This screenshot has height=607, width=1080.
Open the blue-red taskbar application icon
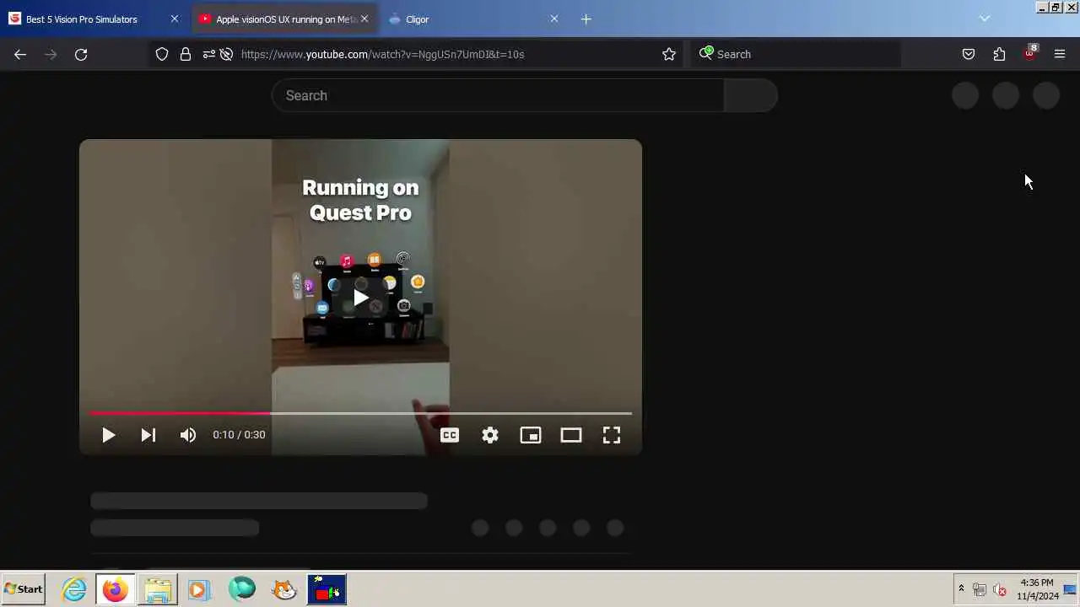coord(327,589)
